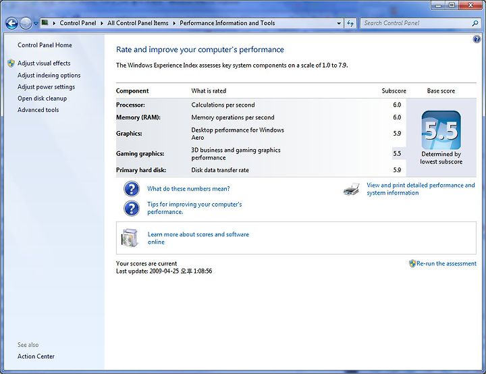
Task: Expand the arrow after All Control Panel Items
Action: [174, 23]
